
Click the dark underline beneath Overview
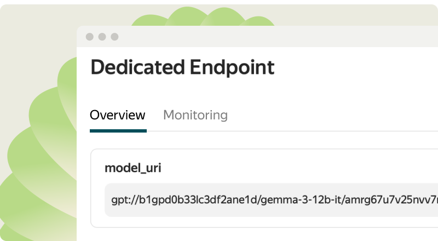point(118,131)
